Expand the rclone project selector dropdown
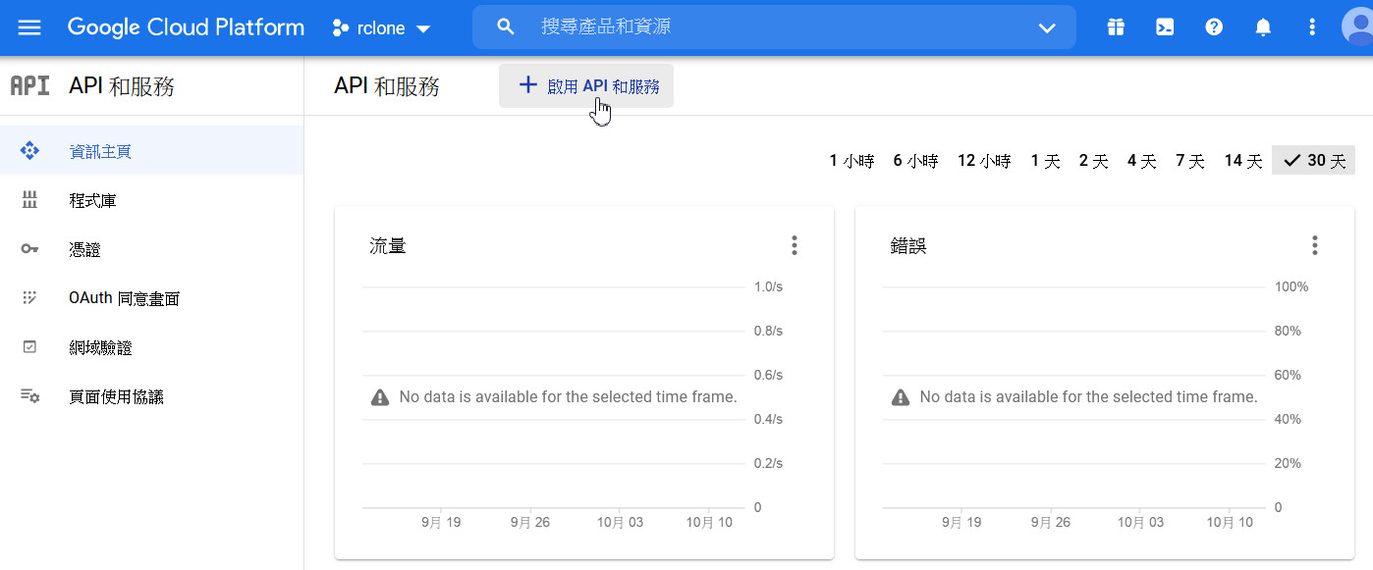Viewport: 1373px width, 570px height. [382, 28]
